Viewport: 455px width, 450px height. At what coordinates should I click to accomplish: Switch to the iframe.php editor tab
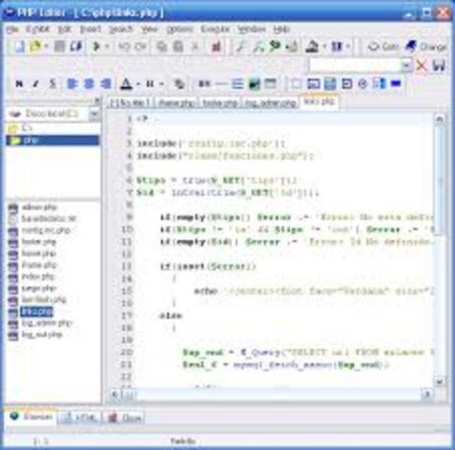(177, 102)
